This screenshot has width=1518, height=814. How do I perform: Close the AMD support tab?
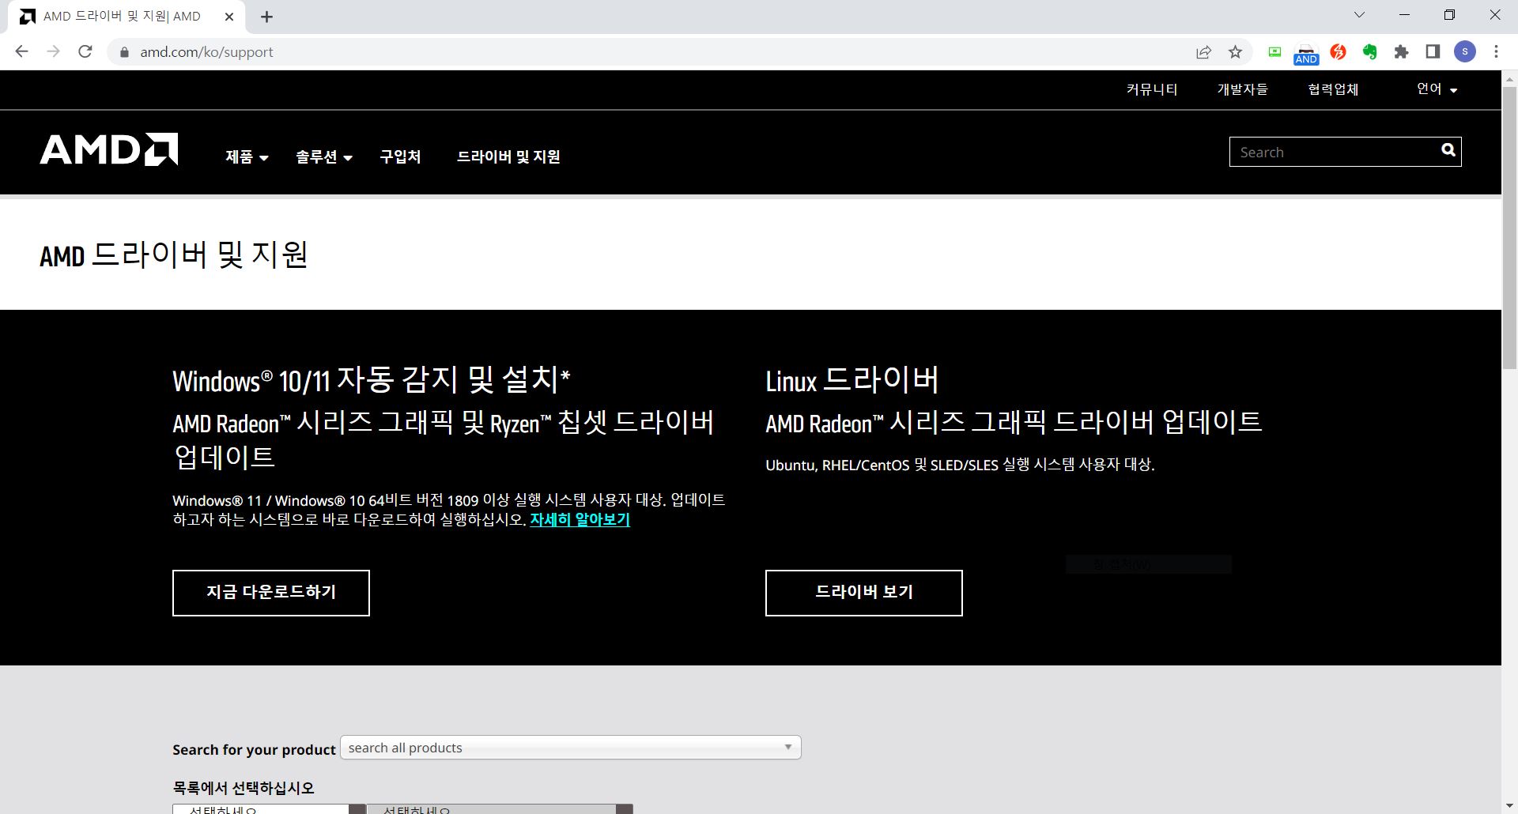[x=229, y=17]
